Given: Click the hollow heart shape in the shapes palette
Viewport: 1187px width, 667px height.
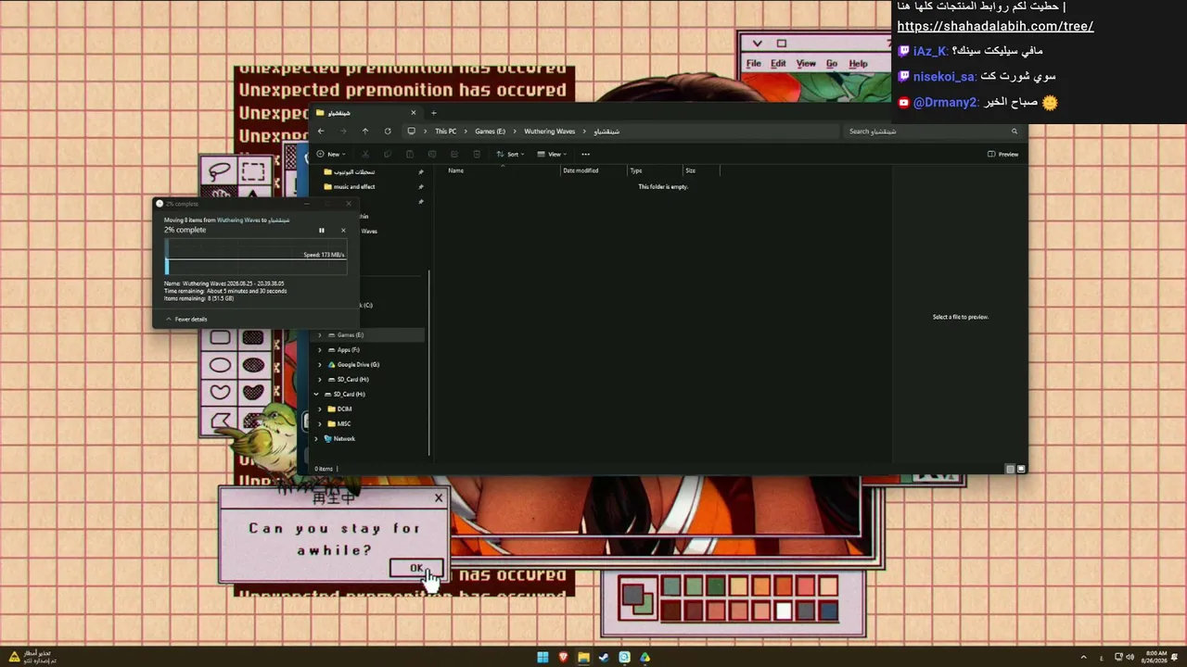Looking at the screenshot, I should pos(220,392).
